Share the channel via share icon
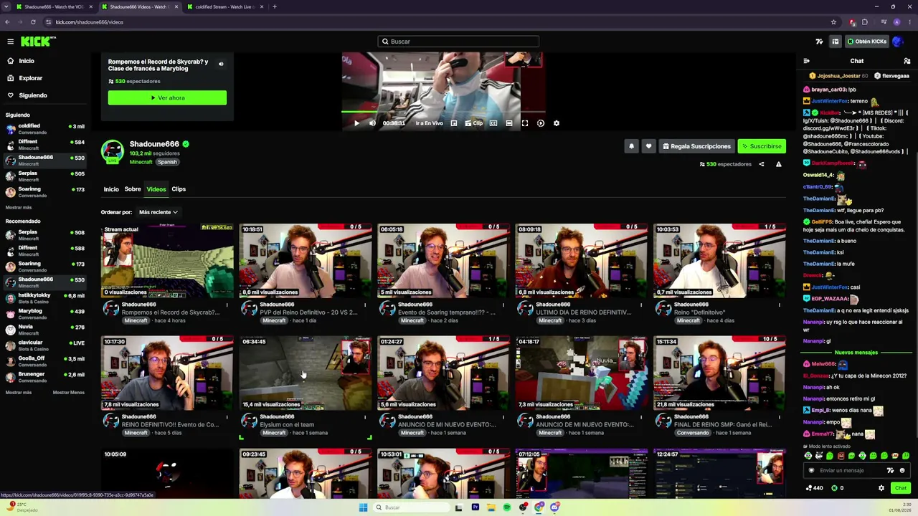This screenshot has height=516, width=918. click(x=762, y=164)
